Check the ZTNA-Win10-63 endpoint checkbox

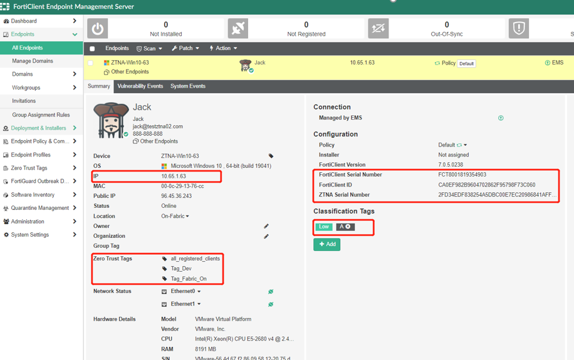coord(90,63)
